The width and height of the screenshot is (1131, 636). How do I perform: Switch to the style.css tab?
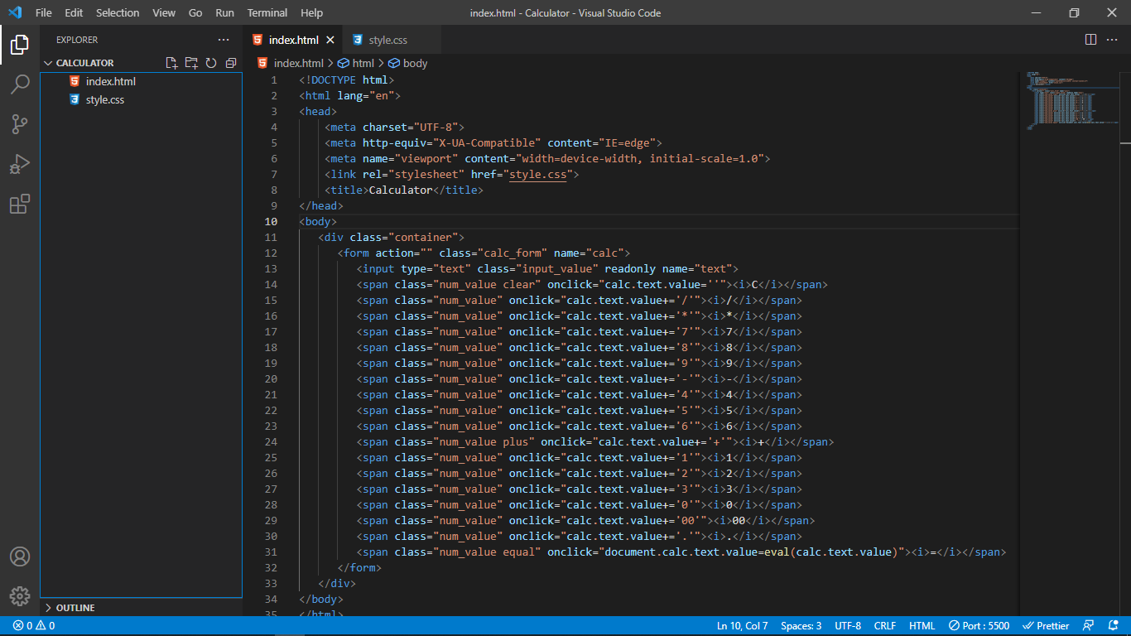click(x=387, y=40)
